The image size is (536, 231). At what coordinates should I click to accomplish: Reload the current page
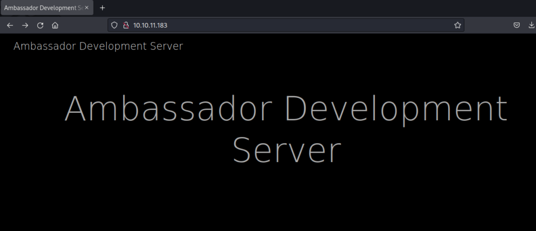pos(40,25)
